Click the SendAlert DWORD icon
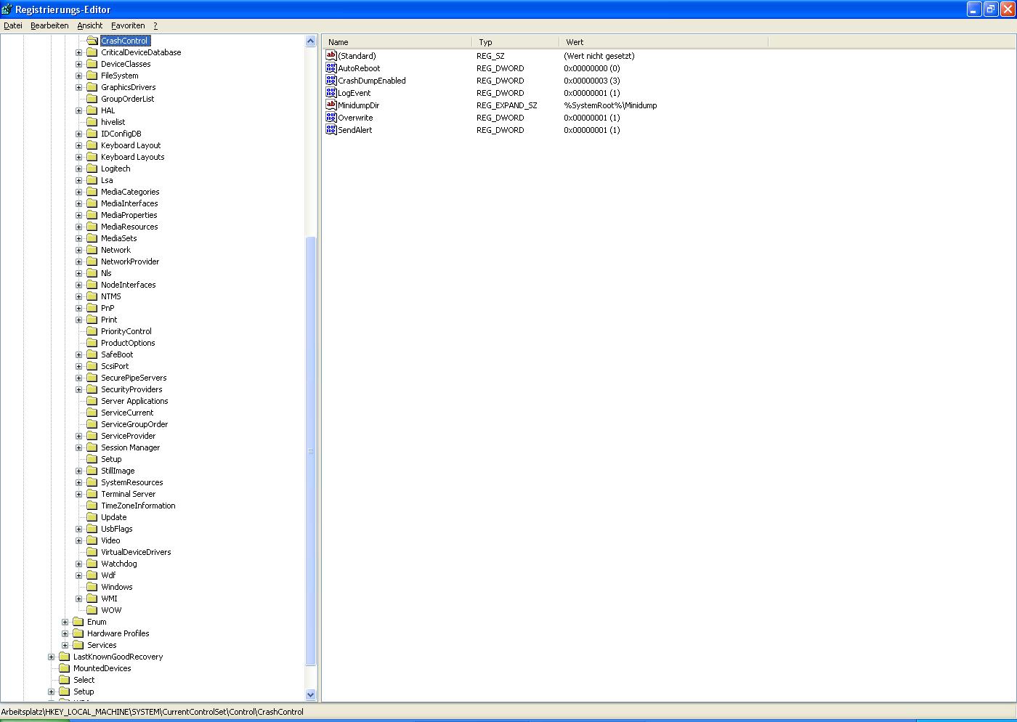Image resolution: width=1017 pixels, height=722 pixels. (x=331, y=130)
